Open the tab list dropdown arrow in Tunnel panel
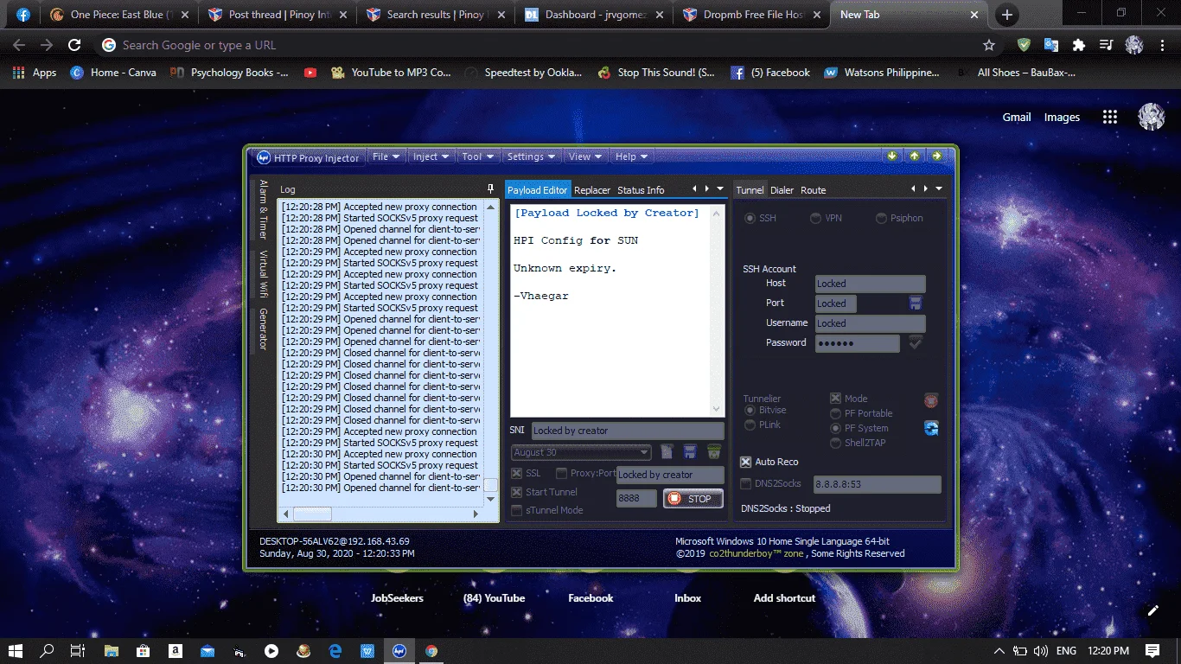The image size is (1181, 664). (x=939, y=188)
